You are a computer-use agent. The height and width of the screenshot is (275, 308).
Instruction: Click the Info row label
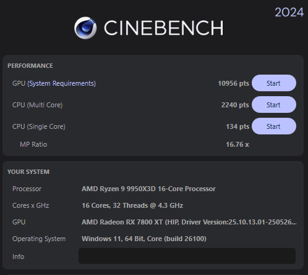18,257
